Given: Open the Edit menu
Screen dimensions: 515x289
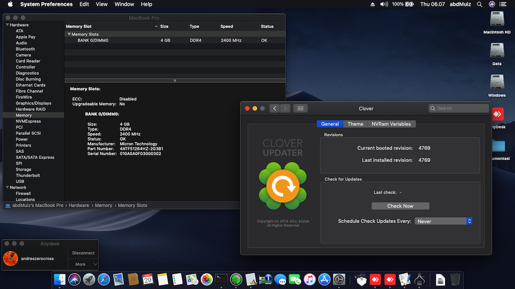Looking at the screenshot, I should (x=84, y=4).
